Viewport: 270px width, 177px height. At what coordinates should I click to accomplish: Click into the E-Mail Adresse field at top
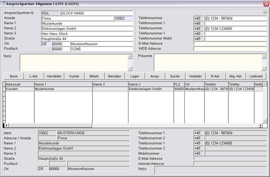click(x=230, y=44)
